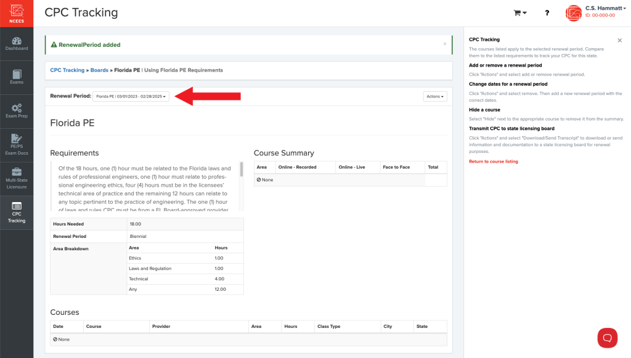Open the Multi-State Licensure section

(x=16, y=177)
